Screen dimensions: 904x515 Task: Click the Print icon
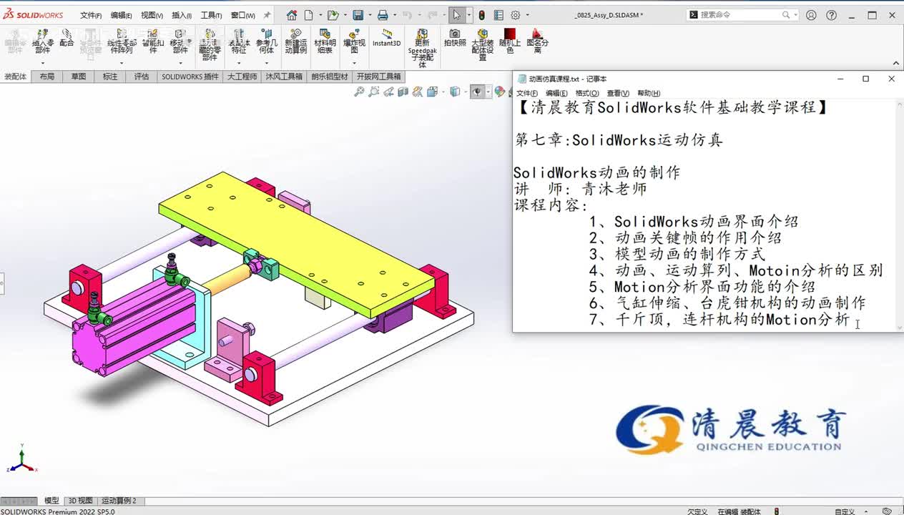coord(383,15)
